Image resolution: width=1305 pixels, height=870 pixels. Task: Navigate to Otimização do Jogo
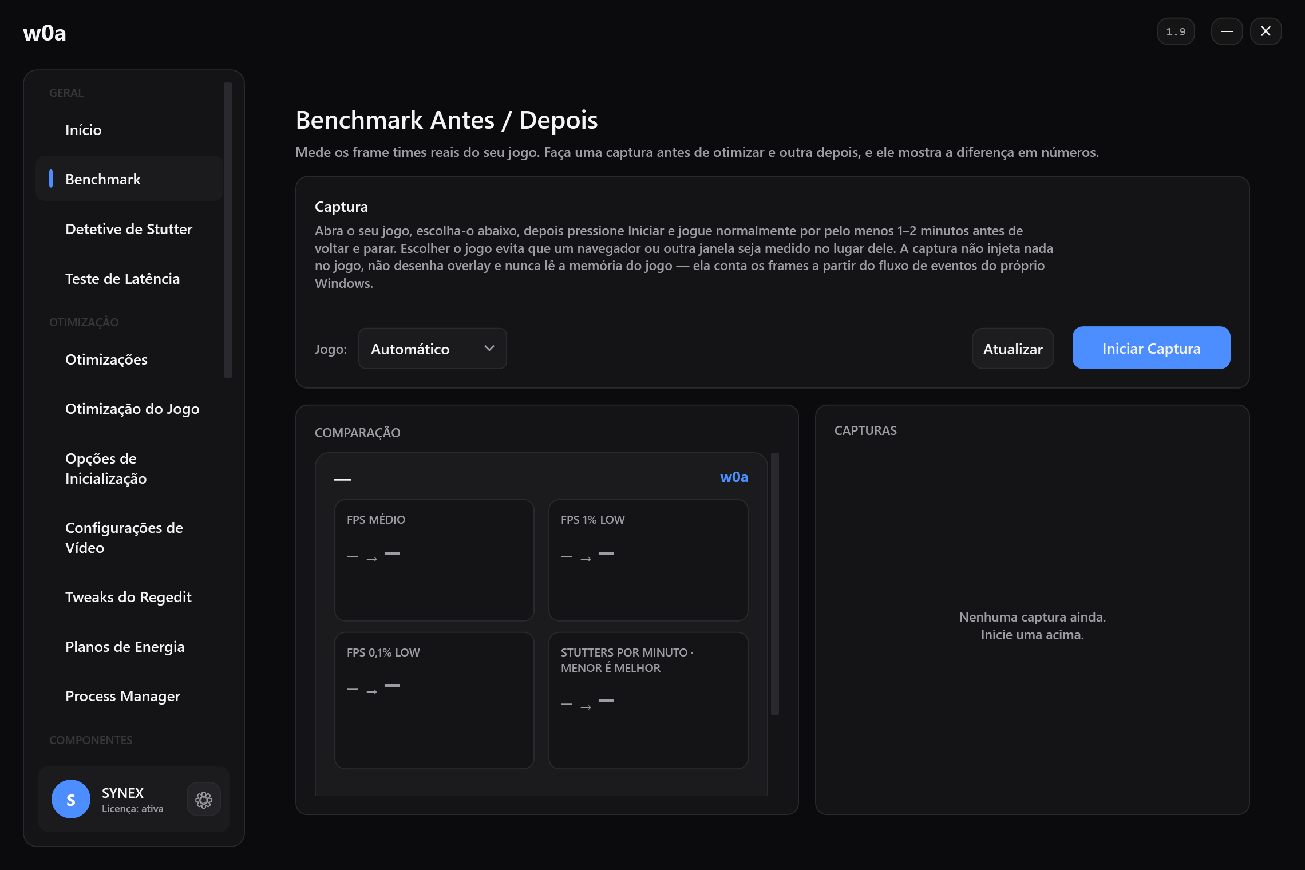coord(129,409)
